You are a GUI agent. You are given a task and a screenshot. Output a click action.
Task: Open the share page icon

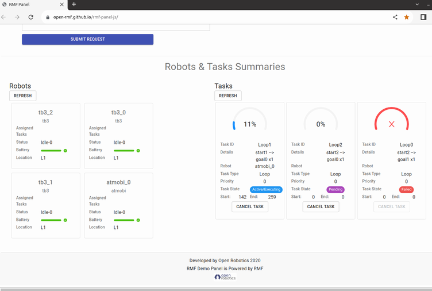(x=395, y=17)
